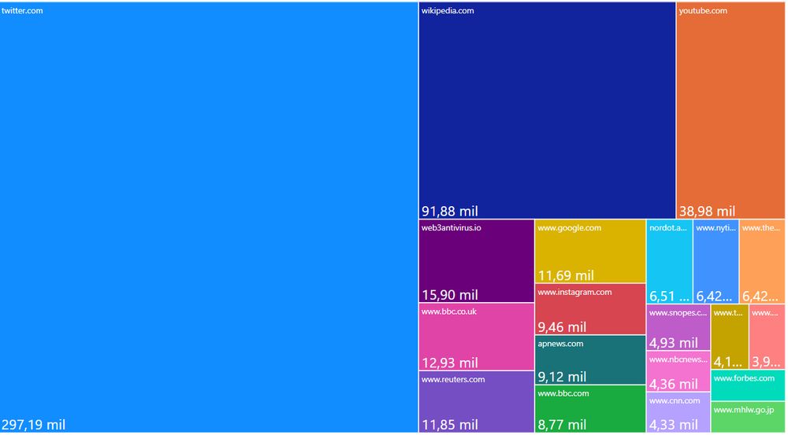Select the web3antivirus.io label
The image size is (788, 435).
point(452,228)
